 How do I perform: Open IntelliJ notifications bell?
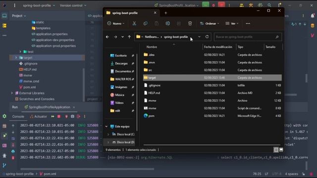pyautogui.click(x=313, y=16)
